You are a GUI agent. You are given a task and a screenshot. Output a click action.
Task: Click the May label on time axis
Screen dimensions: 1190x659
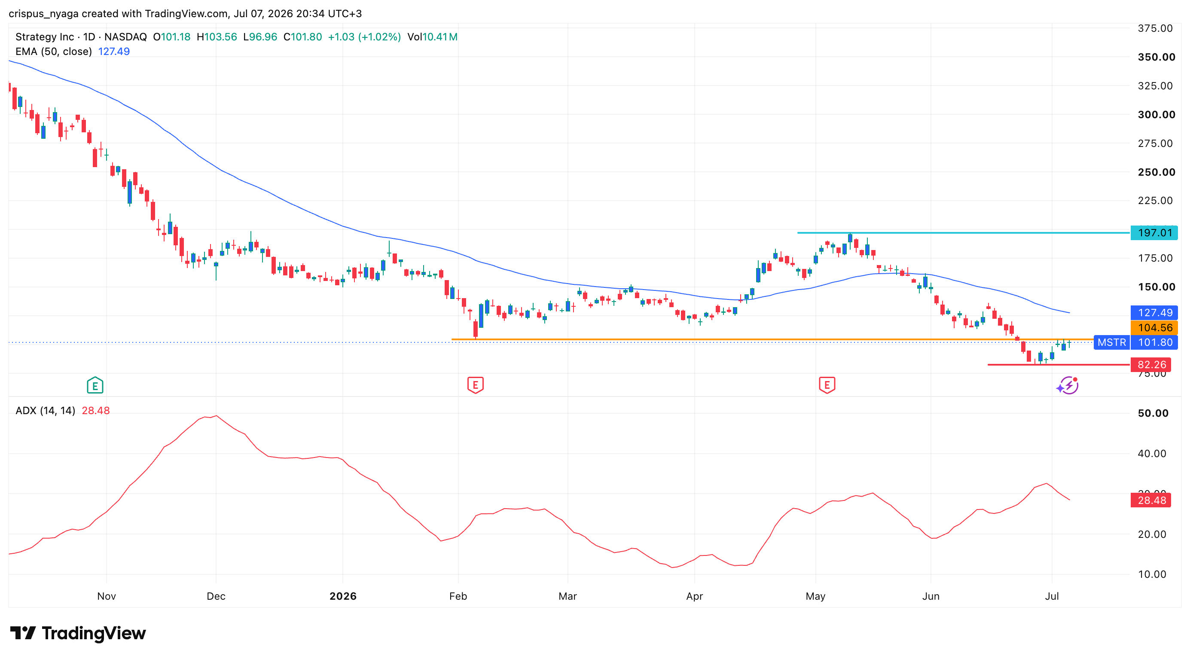click(x=815, y=596)
